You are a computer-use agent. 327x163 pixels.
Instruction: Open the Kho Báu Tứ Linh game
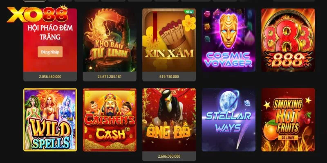(110, 40)
